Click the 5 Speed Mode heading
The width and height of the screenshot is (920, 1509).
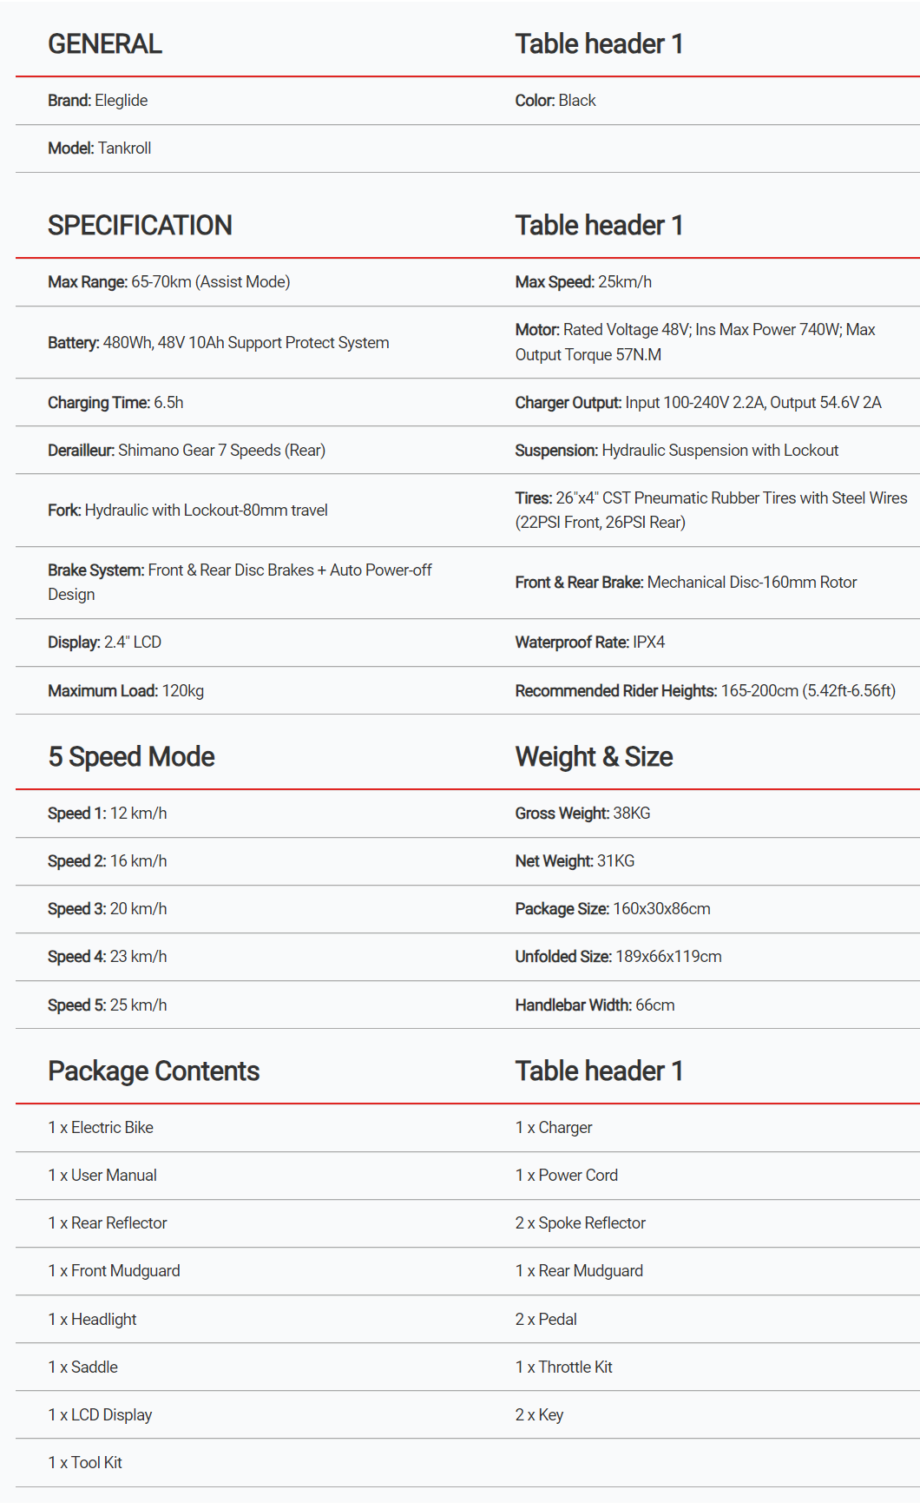pyautogui.click(x=131, y=757)
